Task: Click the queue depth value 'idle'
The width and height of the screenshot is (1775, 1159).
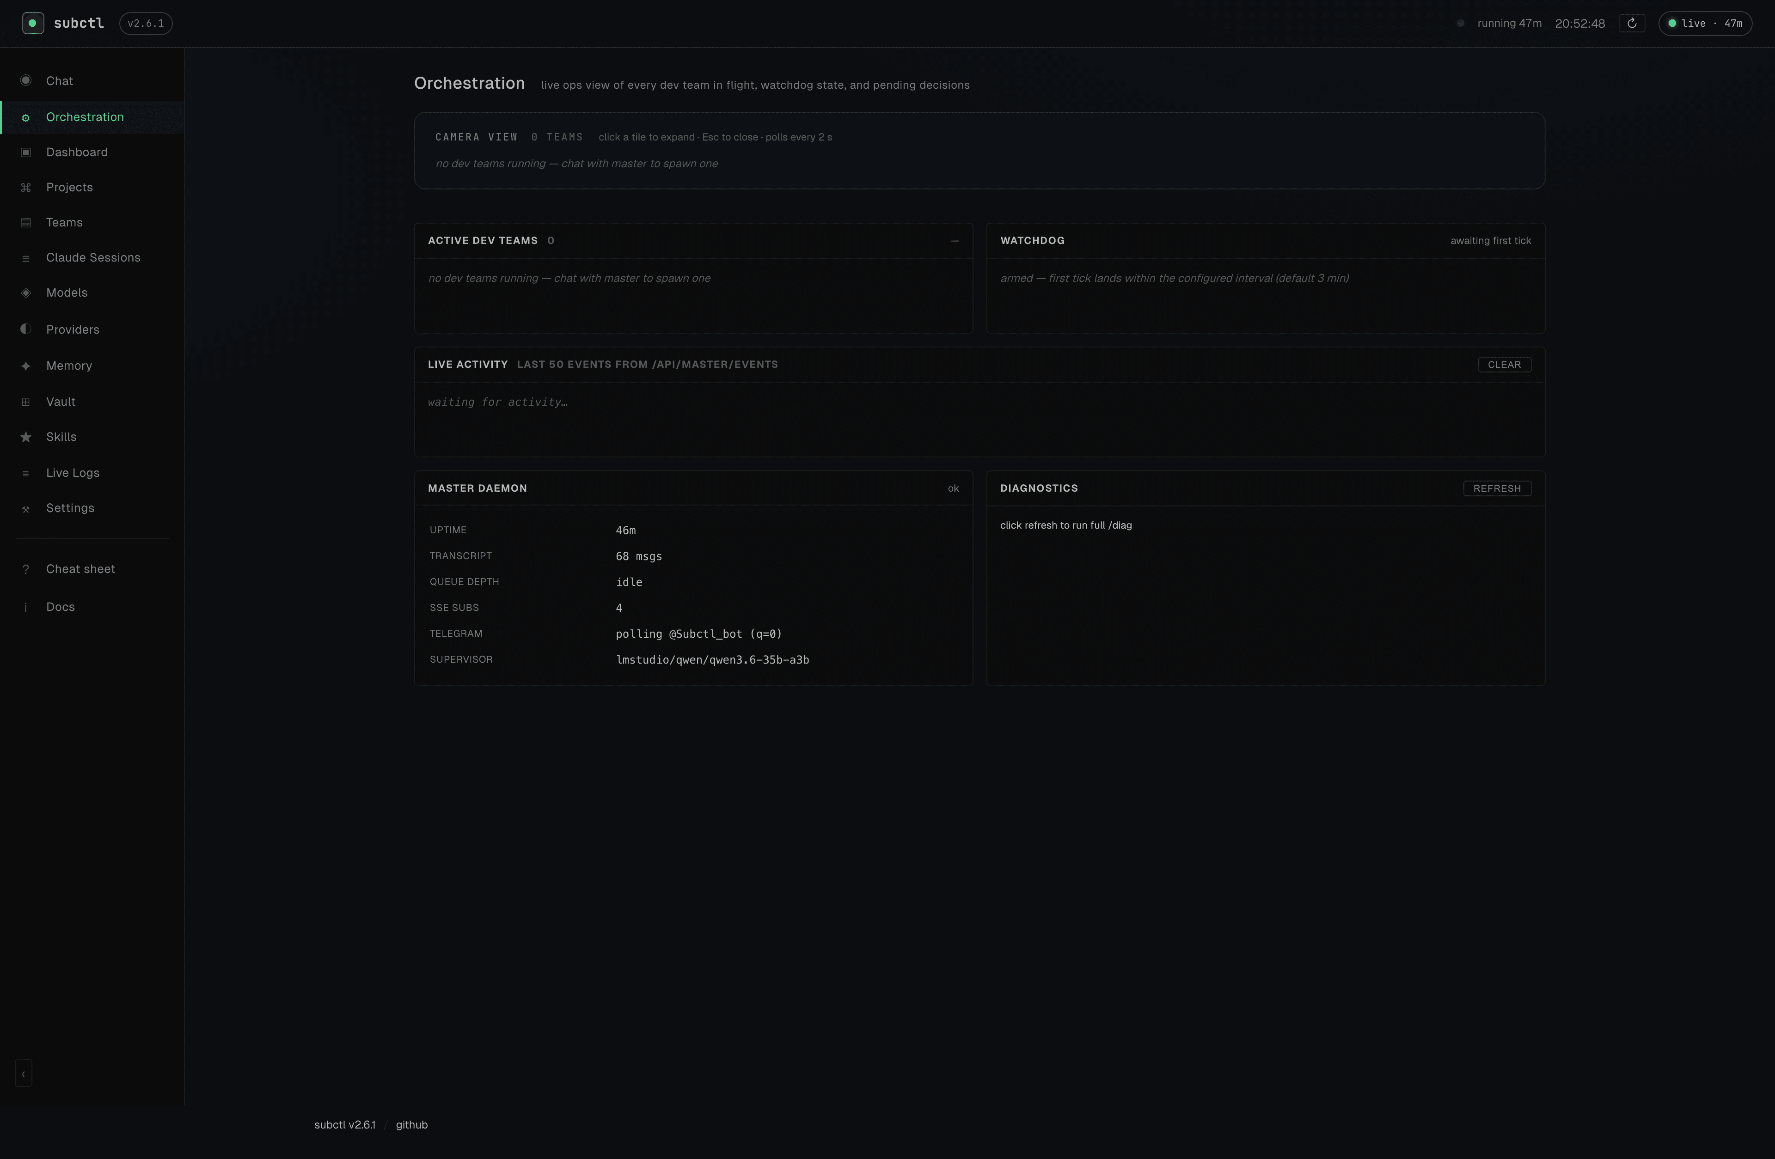Action: tap(629, 582)
